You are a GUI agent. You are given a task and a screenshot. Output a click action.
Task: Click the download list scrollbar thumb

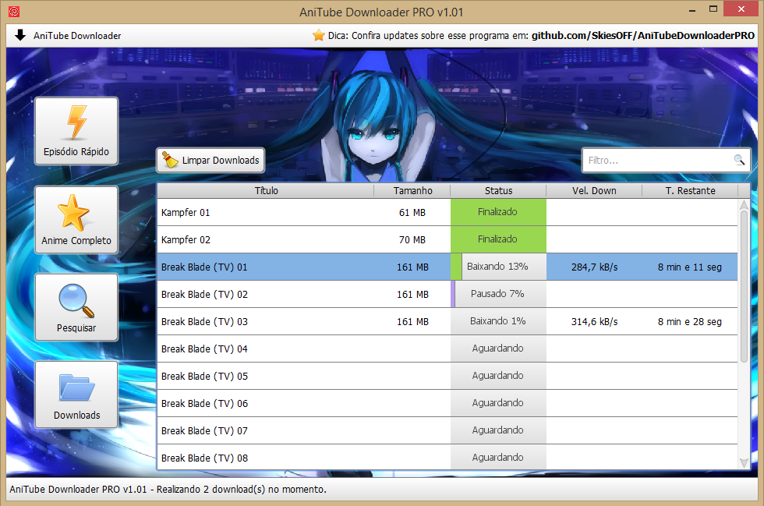(x=744, y=287)
